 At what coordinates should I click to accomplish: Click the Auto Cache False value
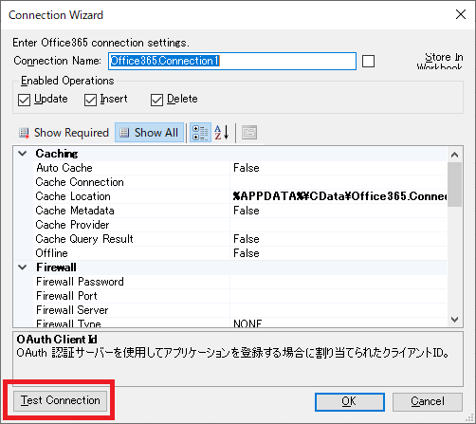coord(339,168)
